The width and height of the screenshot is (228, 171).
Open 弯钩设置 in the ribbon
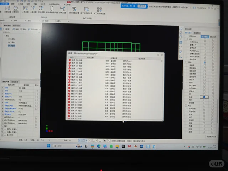click(41, 10)
